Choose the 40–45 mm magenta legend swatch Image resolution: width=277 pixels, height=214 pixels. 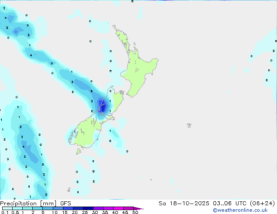118,208
